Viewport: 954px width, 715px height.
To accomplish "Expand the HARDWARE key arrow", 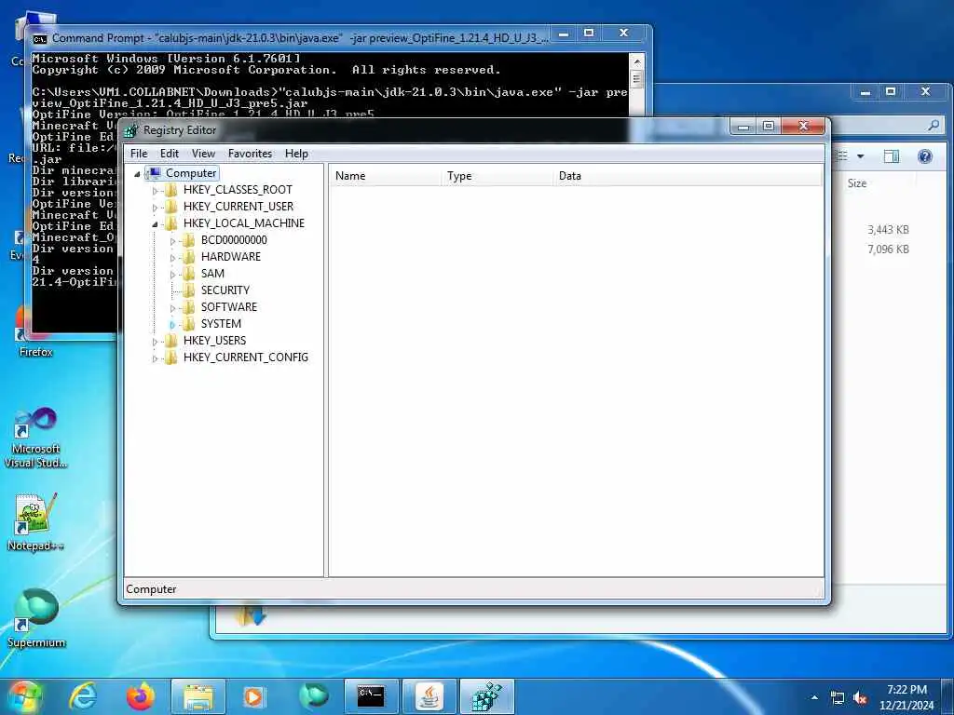I will [172, 258].
